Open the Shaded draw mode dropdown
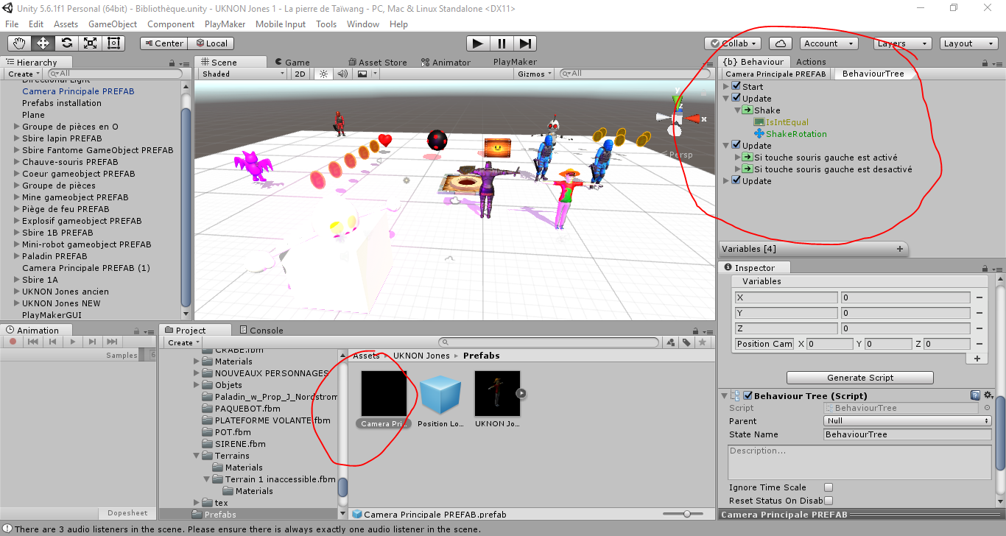This screenshot has width=1006, height=536. point(243,74)
